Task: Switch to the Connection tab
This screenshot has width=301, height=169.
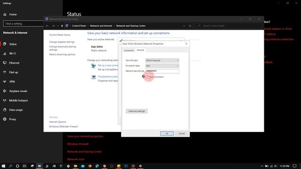Action: (x=129, y=50)
